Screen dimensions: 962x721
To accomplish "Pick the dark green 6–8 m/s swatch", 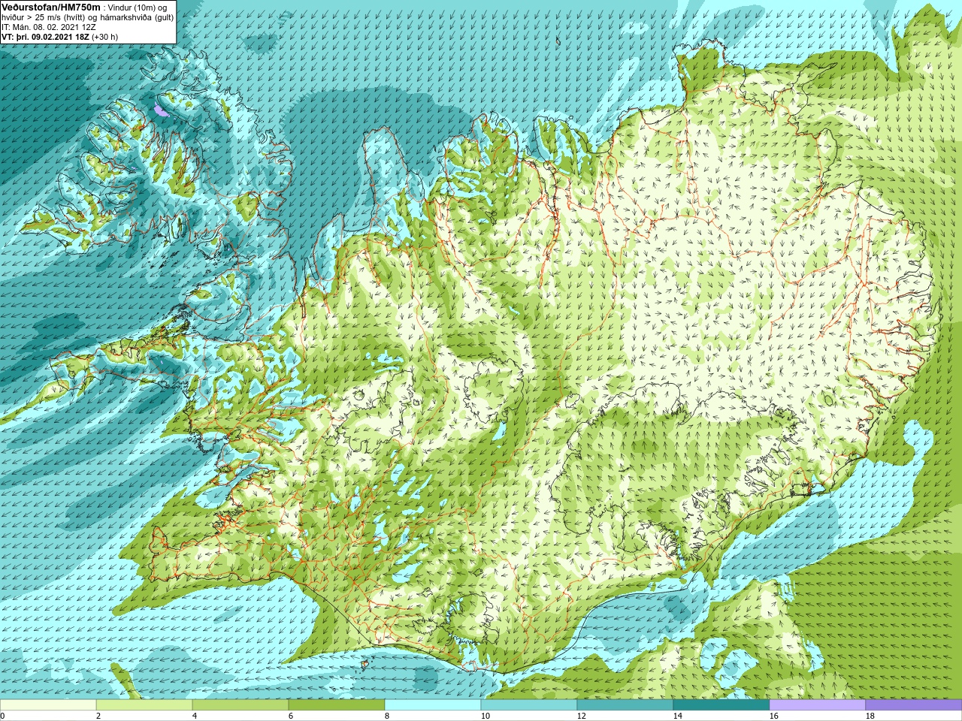I will click(x=337, y=705).
